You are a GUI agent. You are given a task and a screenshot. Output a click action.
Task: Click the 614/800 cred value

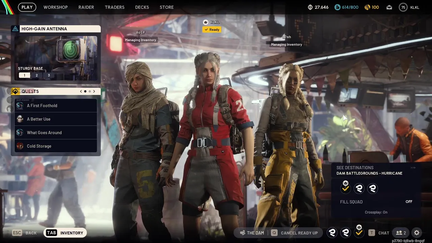click(x=350, y=7)
